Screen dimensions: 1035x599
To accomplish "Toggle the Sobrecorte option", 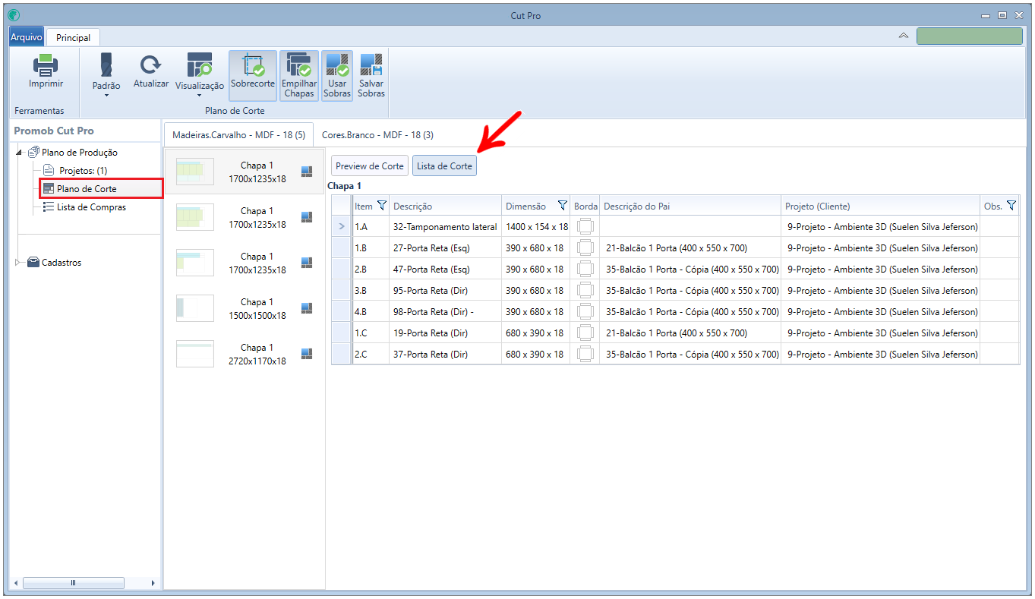I will tap(253, 76).
